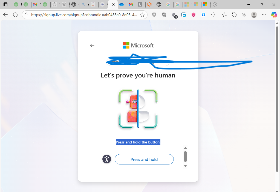Go back in browser history
The width and height of the screenshot is (280, 192).
pos(5,15)
